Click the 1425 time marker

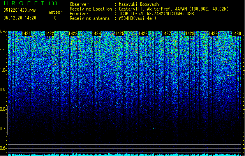tap(120, 34)
